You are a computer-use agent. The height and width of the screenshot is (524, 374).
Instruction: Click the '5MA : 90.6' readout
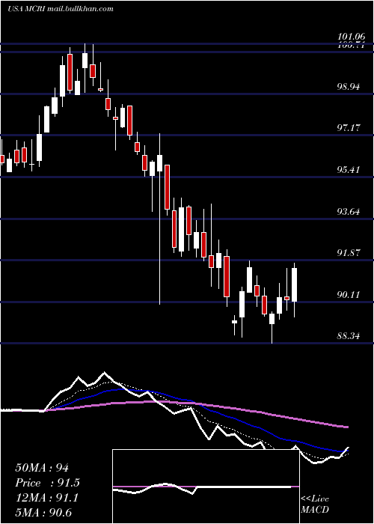(43, 513)
